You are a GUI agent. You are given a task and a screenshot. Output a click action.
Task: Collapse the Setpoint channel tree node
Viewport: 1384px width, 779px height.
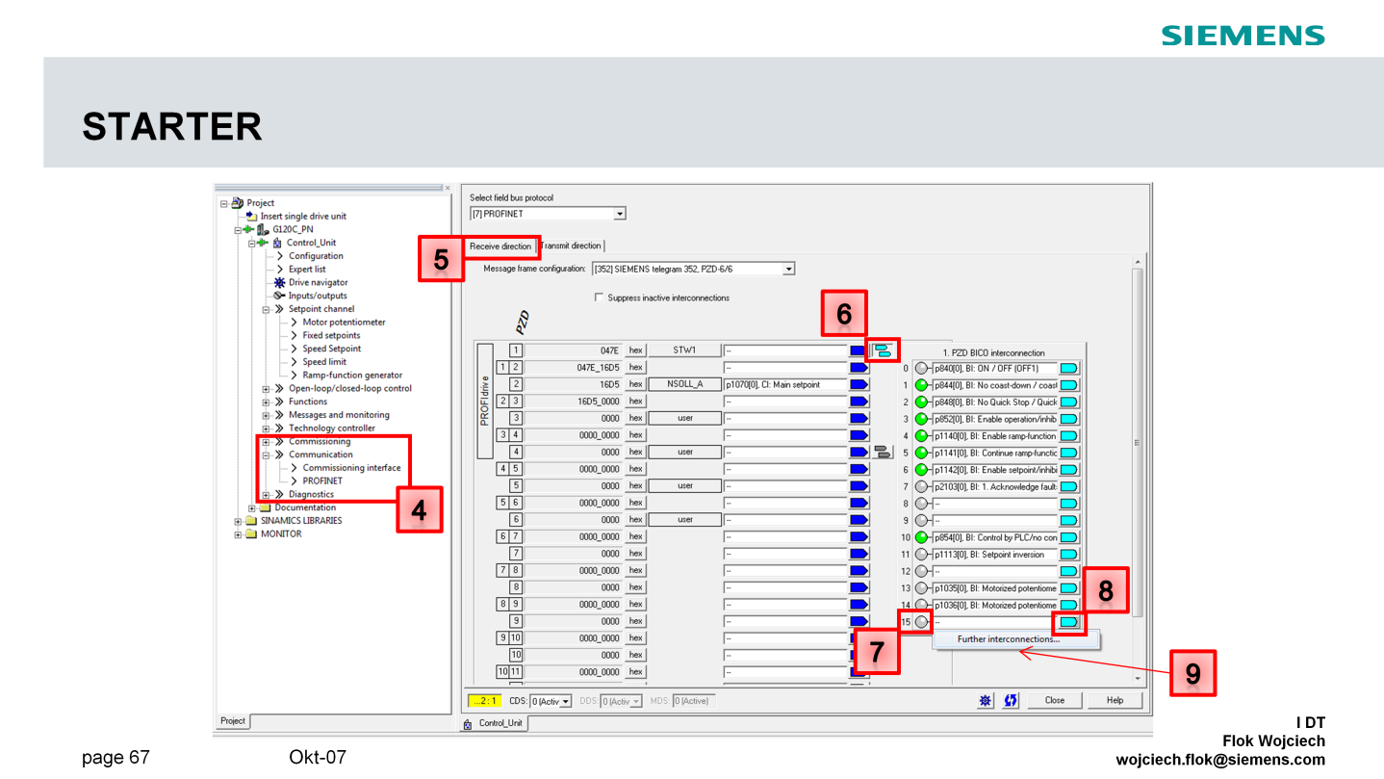(x=266, y=309)
